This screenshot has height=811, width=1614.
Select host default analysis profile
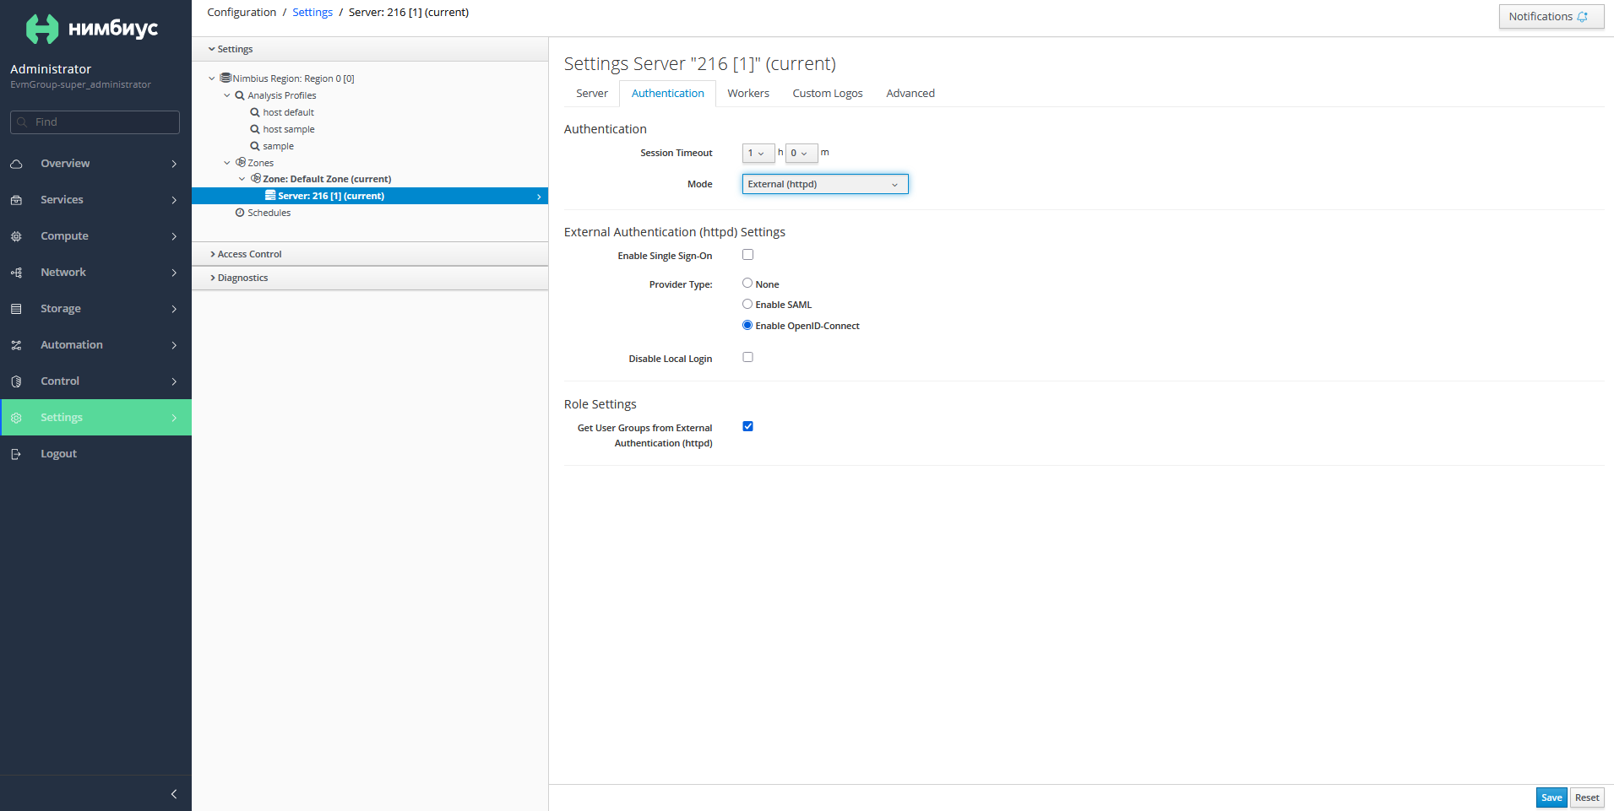point(288,112)
